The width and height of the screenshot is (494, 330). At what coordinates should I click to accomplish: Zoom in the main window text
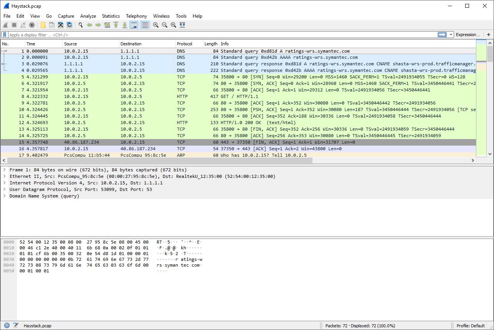coord(156,25)
